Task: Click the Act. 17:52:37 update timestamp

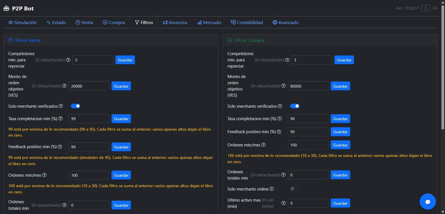Action: [x=407, y=8]
